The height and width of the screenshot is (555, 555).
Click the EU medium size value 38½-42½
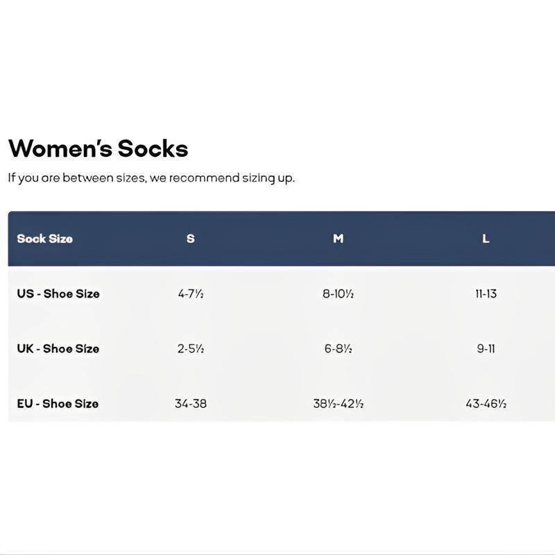click(x=338, y=403)
